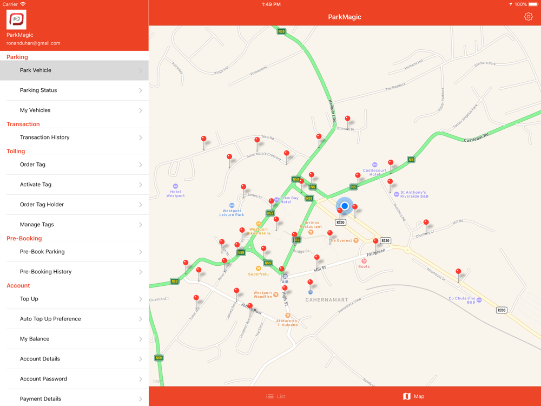Click the Wi-Fi icon in status bar
The image size is (541, 406).
click(x=23, y=4)
